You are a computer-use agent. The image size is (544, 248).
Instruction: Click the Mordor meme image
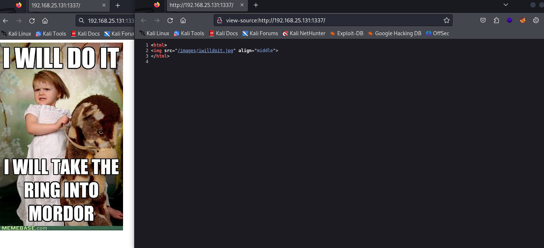click(61, 136)
